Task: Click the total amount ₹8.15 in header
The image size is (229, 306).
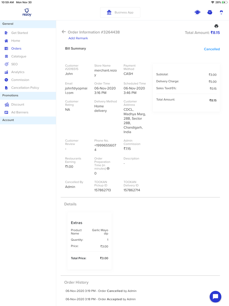Action: (215, 32)
